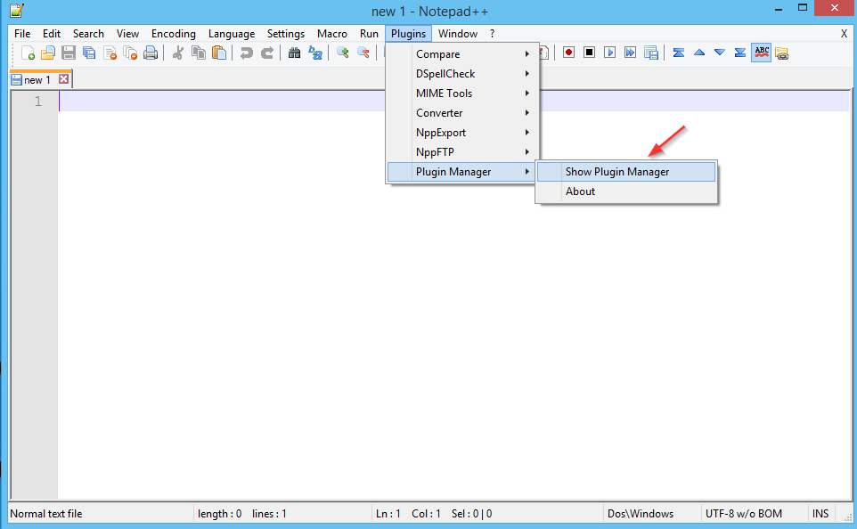The height and width of the screenshot is (529, 857).
Task: Click the Zoom In magnifier icon
Action: click(343, 53)
